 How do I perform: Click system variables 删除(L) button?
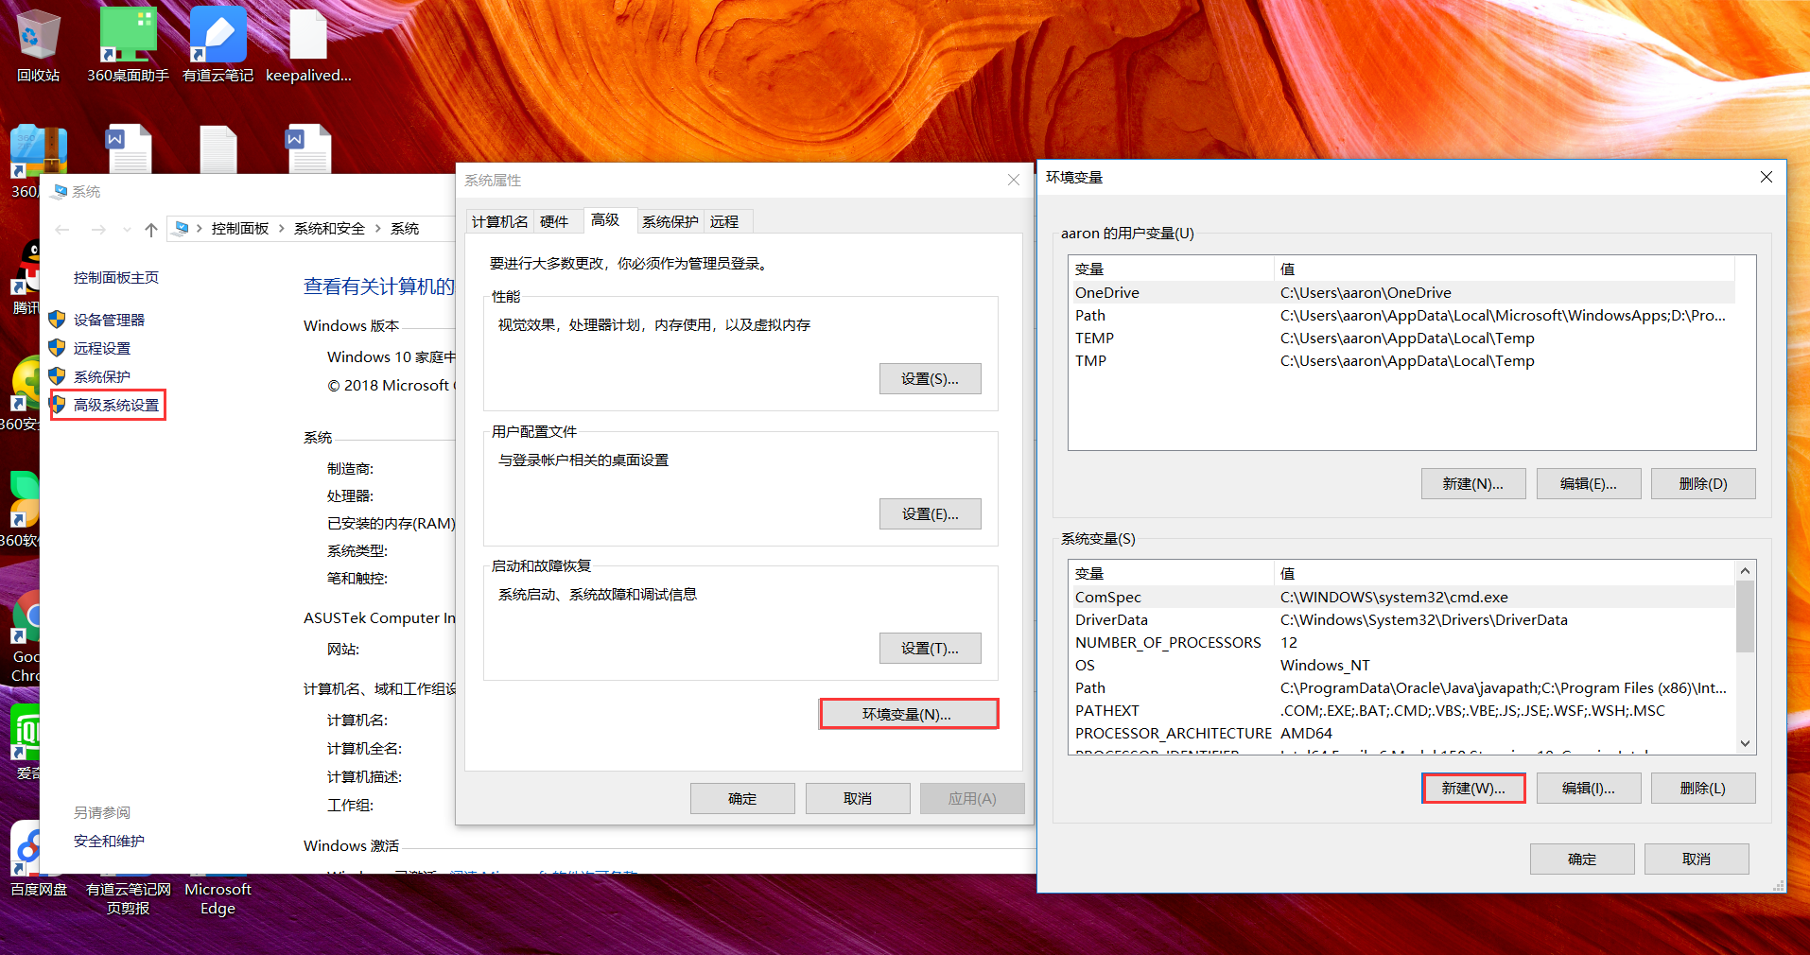click(1703, 788)
